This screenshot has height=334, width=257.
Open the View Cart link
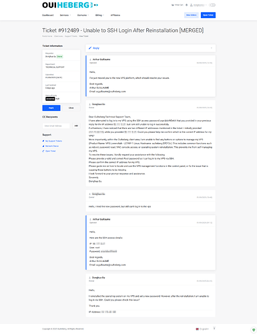pos(178,5)
